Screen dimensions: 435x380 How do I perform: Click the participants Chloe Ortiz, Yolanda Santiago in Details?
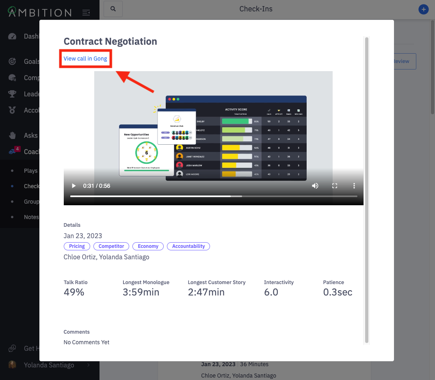106,257
